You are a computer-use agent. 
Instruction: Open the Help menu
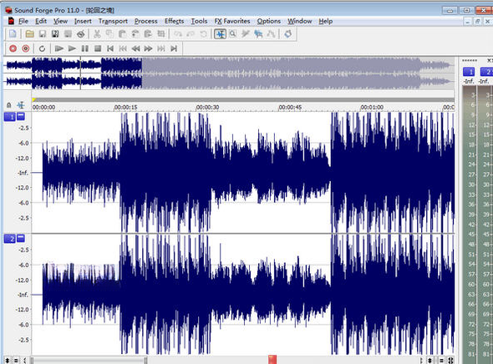tap(325, 21)
